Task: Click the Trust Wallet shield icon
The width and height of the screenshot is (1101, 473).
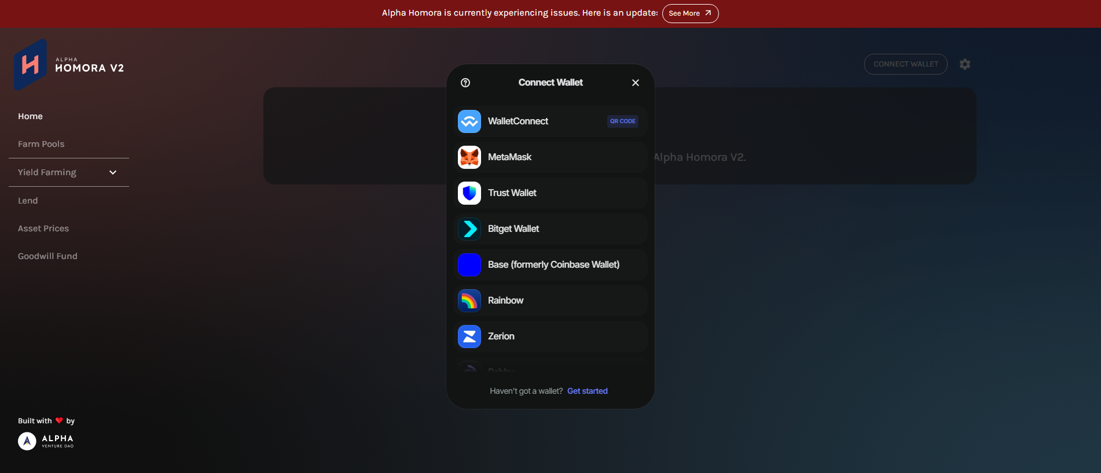Action: tap(469, 193)
